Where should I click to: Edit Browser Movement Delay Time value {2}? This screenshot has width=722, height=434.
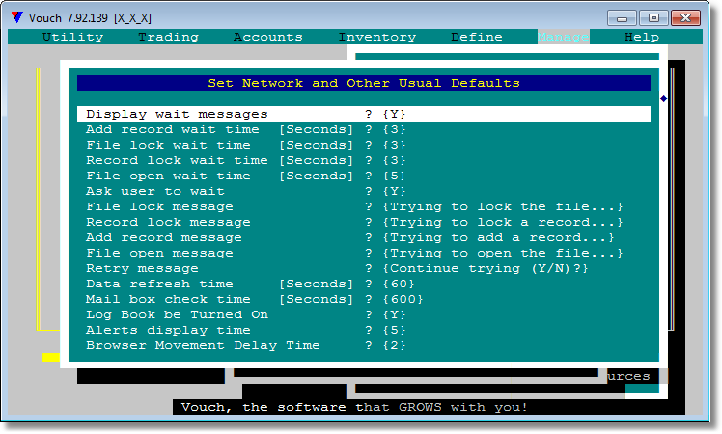(x=394, y=345)
